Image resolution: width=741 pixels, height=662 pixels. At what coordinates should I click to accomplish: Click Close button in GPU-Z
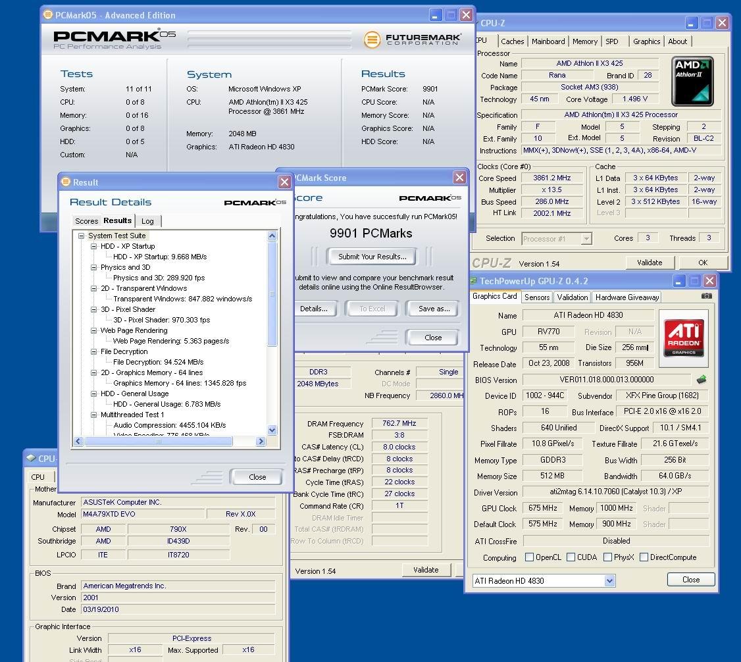point(691,580)
